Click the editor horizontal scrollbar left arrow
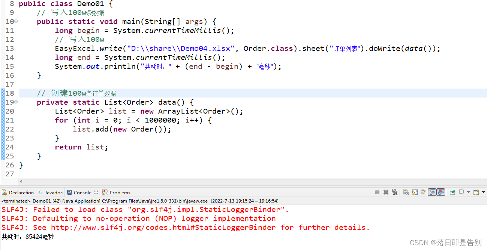The height and width of the screenshot is (250, 487). [x=21, y=181]
